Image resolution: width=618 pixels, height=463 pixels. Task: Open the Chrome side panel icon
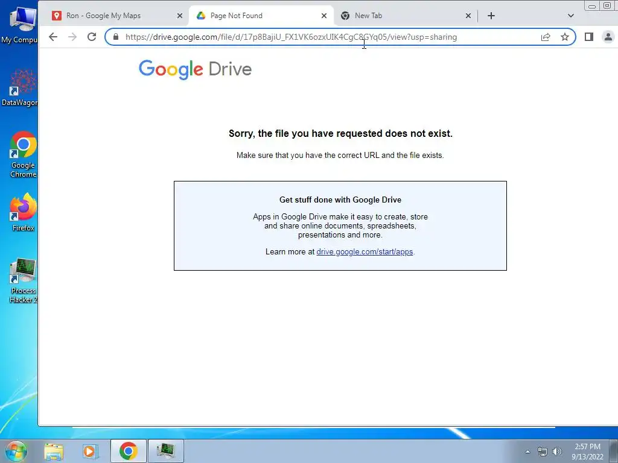[589, 37]
